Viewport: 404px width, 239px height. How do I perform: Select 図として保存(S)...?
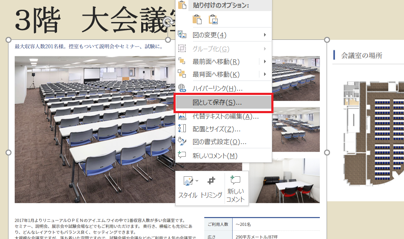point(223,103)
